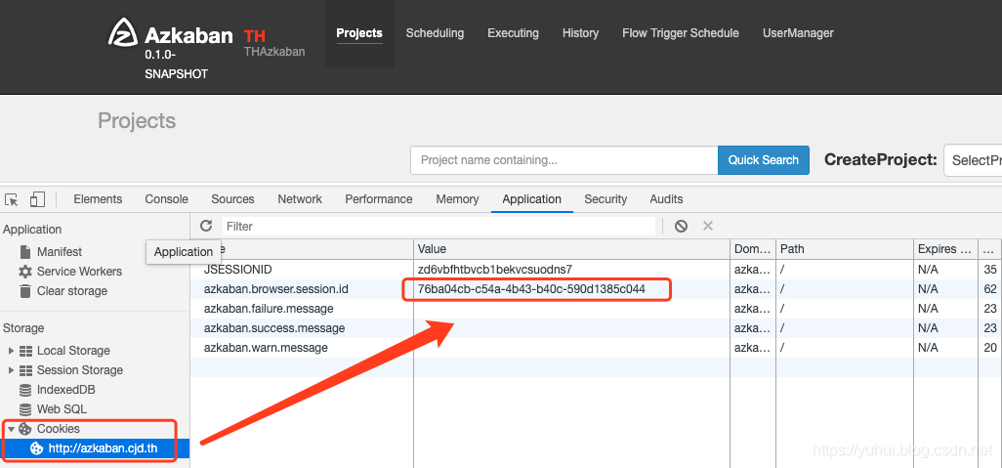Select Manifest in the Application sidebar
The image size is (1002, 468).
(x=60, y=252)
